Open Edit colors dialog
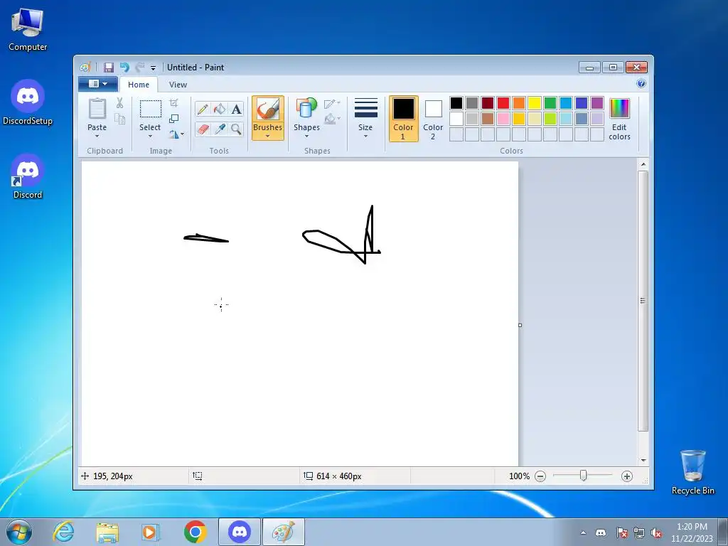The image size is (728, 546). click(619, 119)
